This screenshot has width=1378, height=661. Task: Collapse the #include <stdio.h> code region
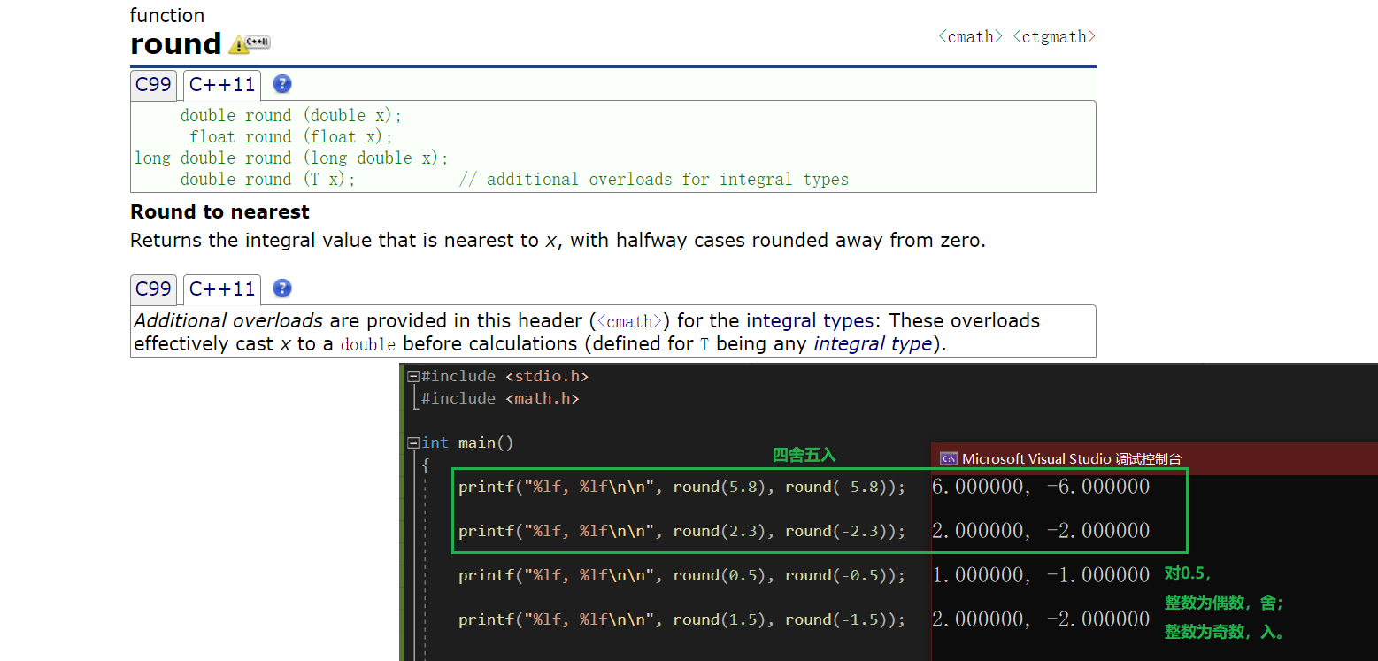coord(412,376)
